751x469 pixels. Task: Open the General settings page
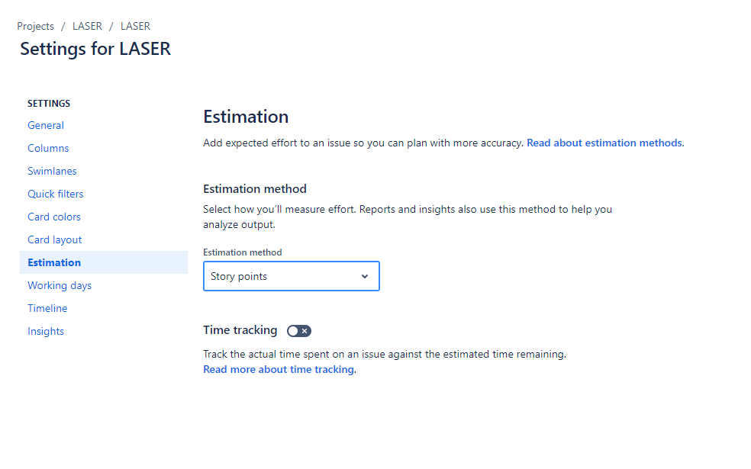pyautogui.click(x=45, y=125)
